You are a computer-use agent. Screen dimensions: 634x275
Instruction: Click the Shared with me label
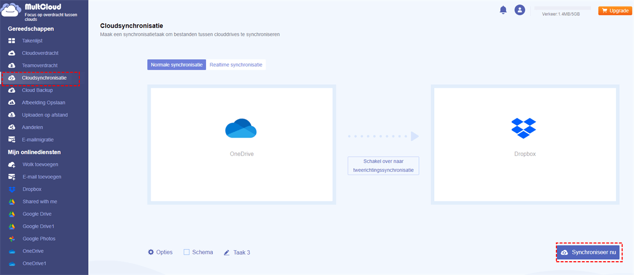click(40, 201)
